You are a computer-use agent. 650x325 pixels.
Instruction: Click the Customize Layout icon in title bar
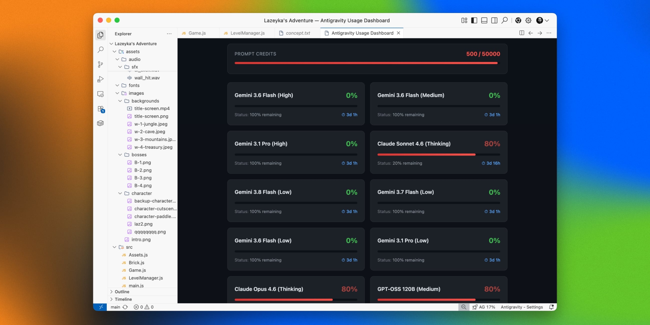pos(464,20)
